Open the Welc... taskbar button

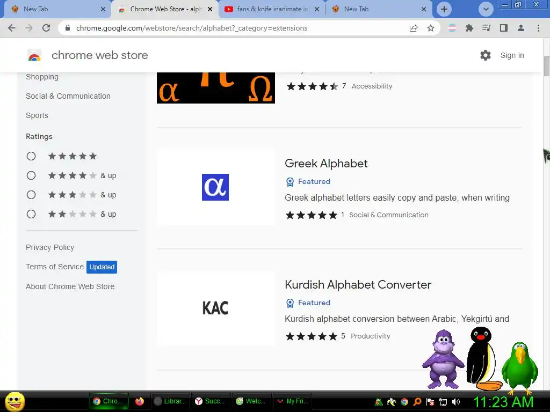(x=251, y=401)
